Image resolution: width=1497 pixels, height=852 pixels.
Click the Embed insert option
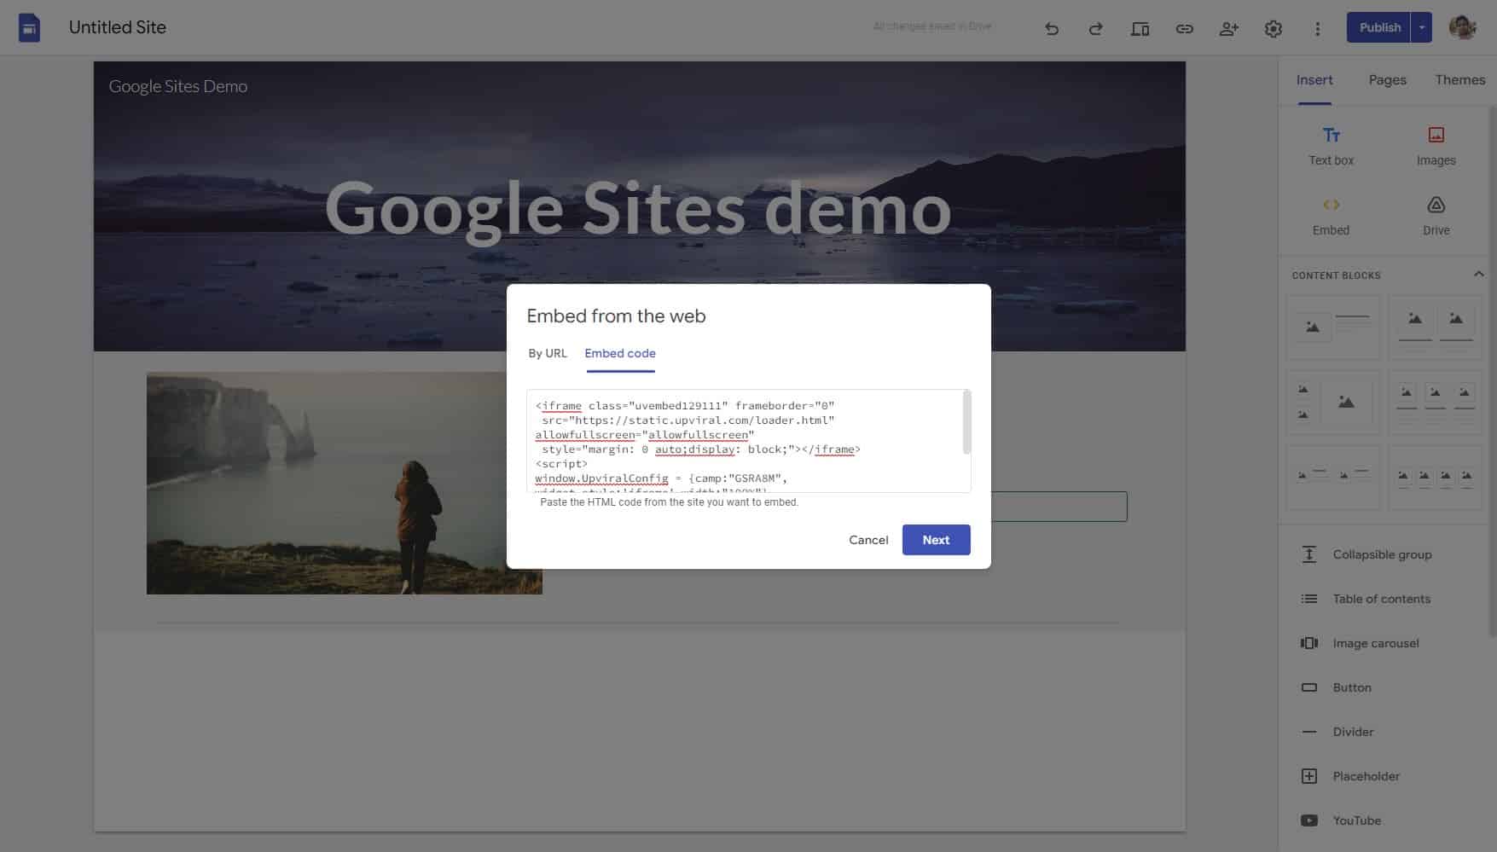[x=1331, y=216]
